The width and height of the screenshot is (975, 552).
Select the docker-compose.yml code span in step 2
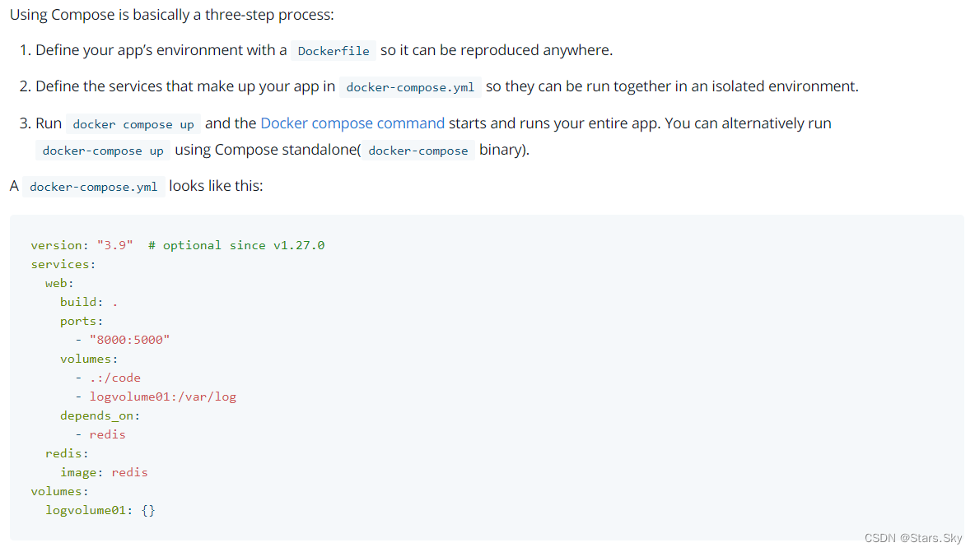(x=410, y=86)
